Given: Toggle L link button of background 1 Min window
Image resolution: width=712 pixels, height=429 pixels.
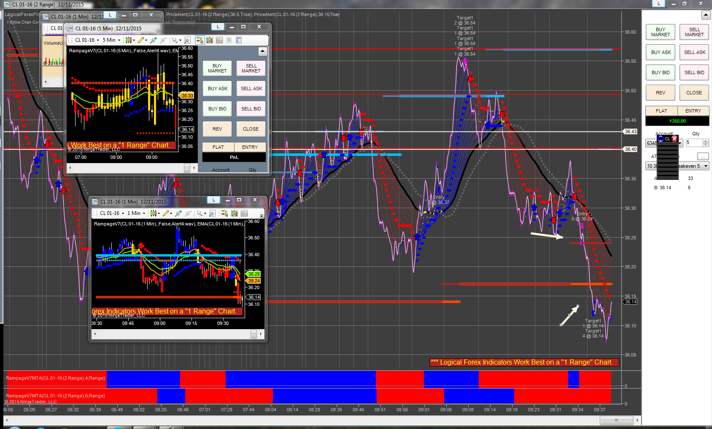Looking at the screenshot, I should point(110,15).
